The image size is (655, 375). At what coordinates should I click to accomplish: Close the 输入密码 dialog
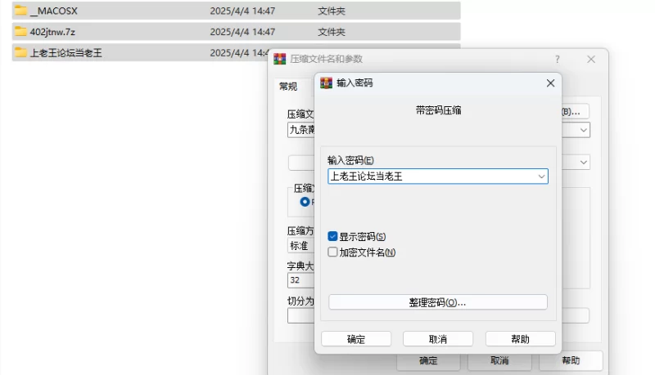click(x=550, y=83)
